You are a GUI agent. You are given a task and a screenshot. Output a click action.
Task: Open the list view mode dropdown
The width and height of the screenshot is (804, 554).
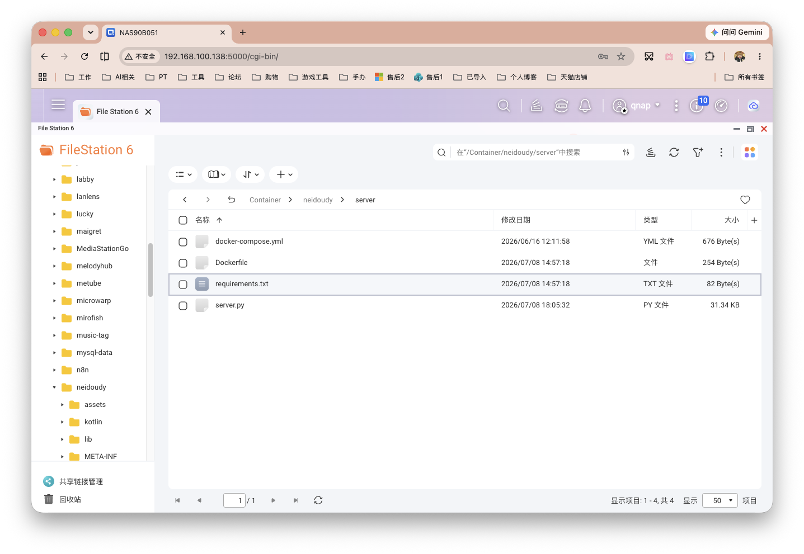point(183,174)
